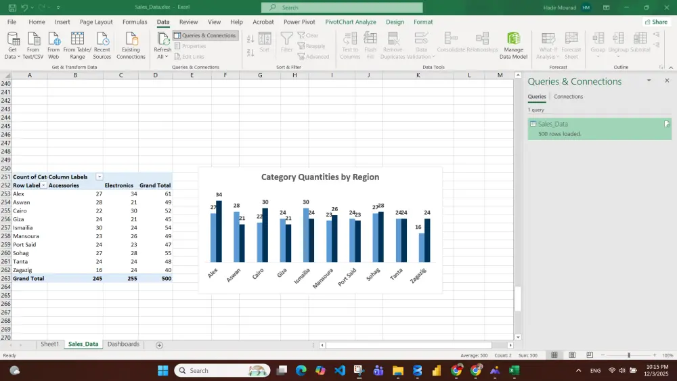Image resolution: width=677 pixels, height=381 pixels.
Task: Toggle the Queries & Connections pane button
Action: coord(206,35)
